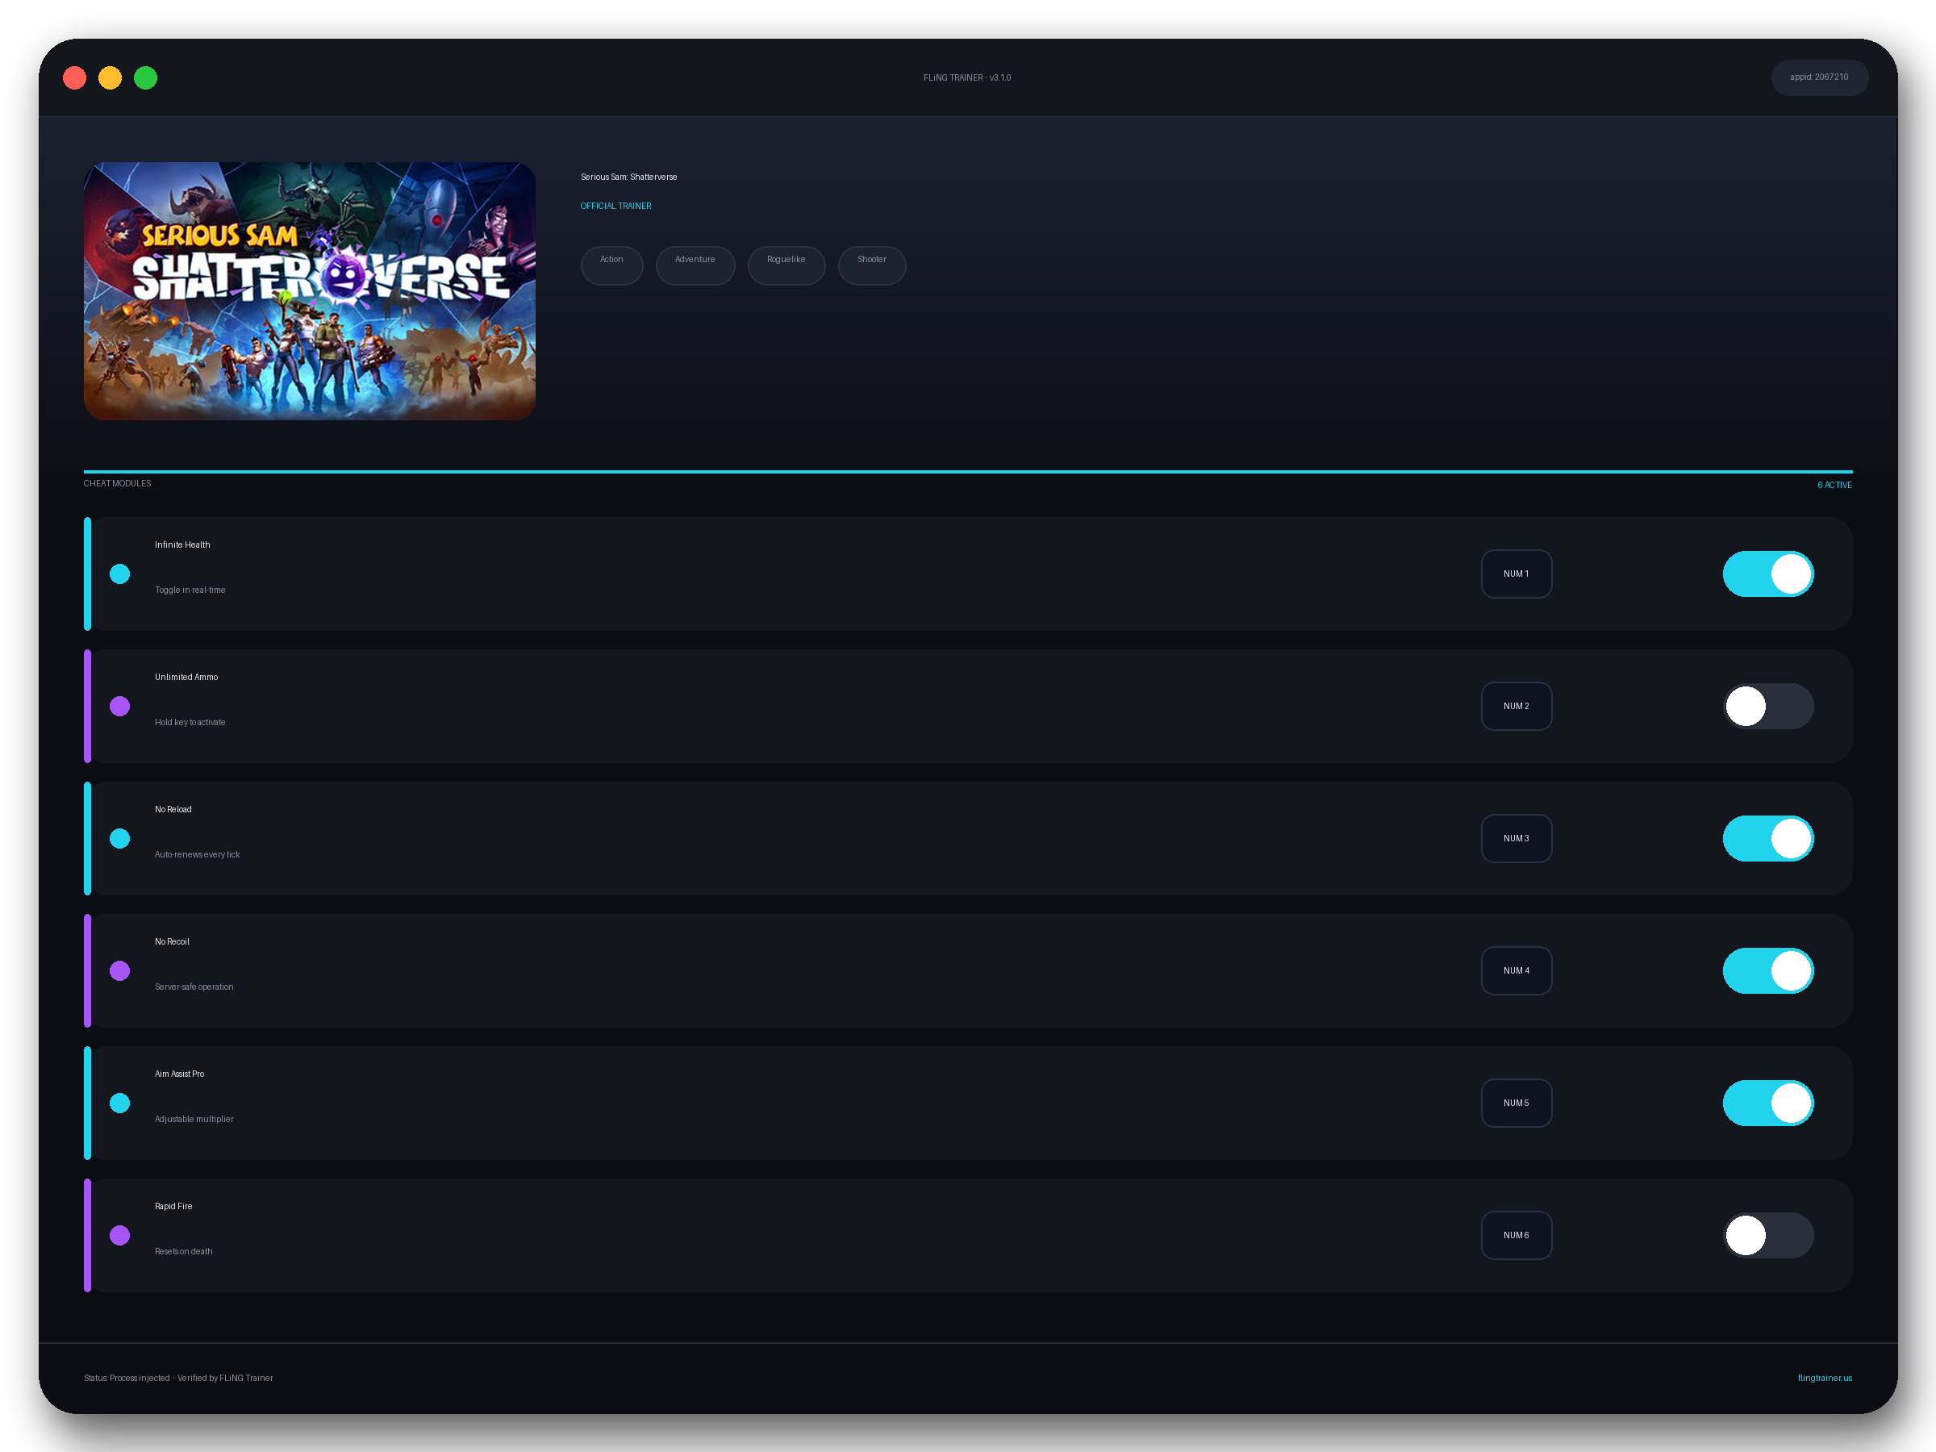Disable the Aim Assist Pro toggle
Image resolution: width=1936 pixels, height=1452 pixels.
(x=1768, y=1103)
